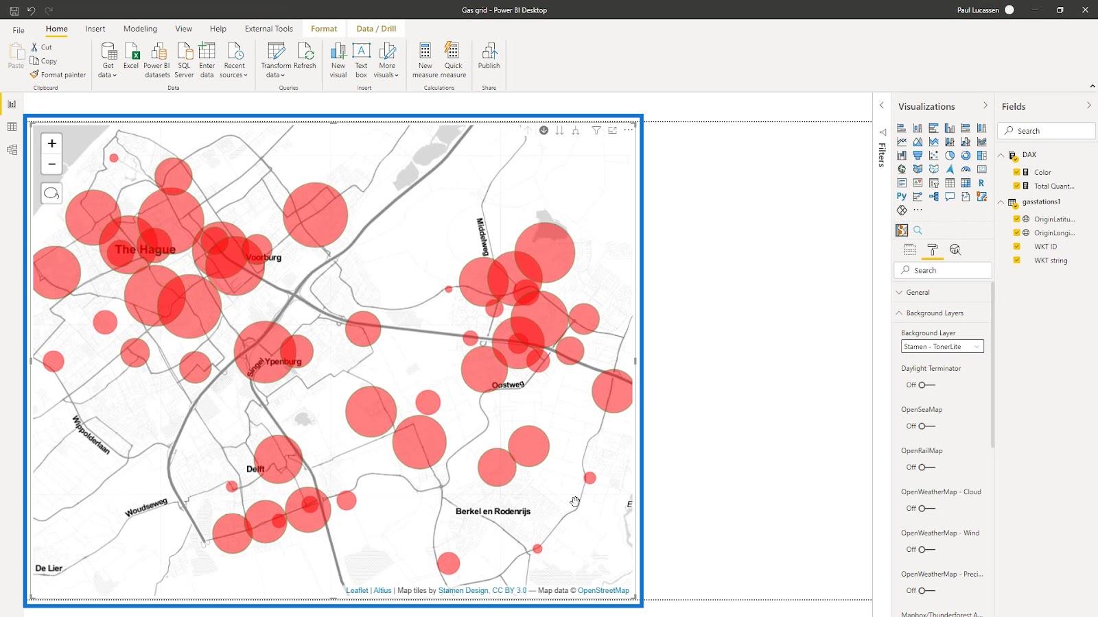Activate the map lasso selection tool
Viewport: 1098px width, 617px height.
51,193
